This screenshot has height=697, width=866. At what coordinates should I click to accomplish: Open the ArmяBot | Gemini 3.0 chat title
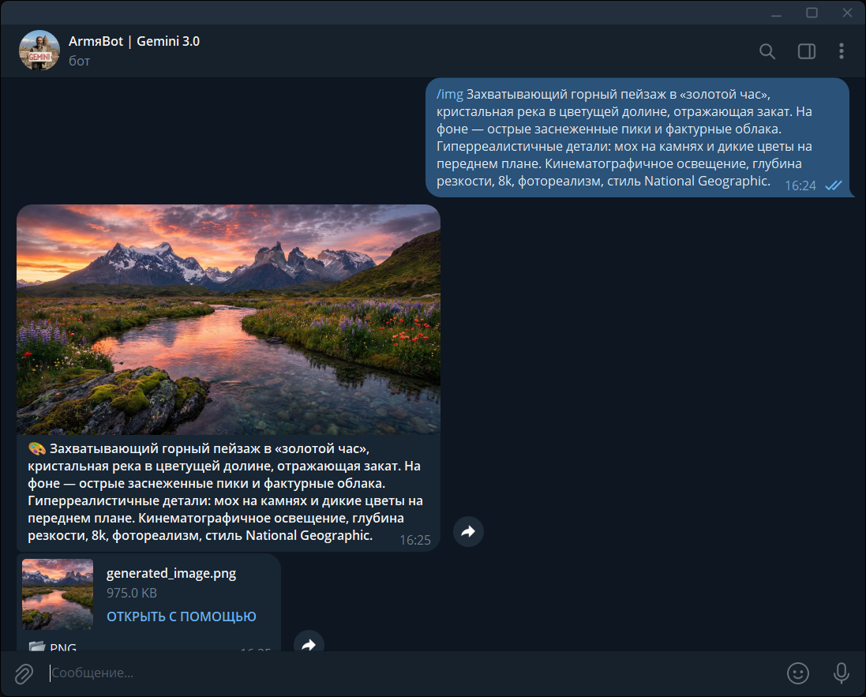tap(134, 42)
